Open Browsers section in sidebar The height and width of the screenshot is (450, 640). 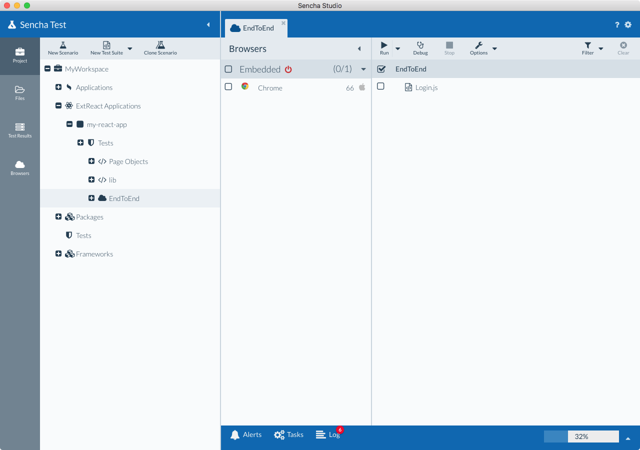click(20, 168)
